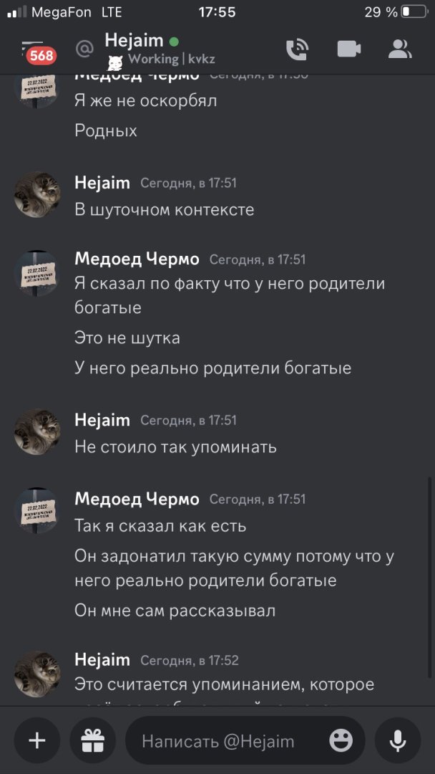Open Hejaim profile from header name
Screen dimensions: 435x774
134,40
